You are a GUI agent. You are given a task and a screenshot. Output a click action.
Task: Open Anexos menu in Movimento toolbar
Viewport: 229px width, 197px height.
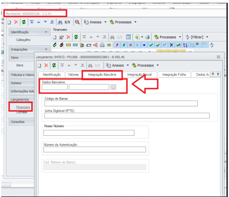(95, 22)
